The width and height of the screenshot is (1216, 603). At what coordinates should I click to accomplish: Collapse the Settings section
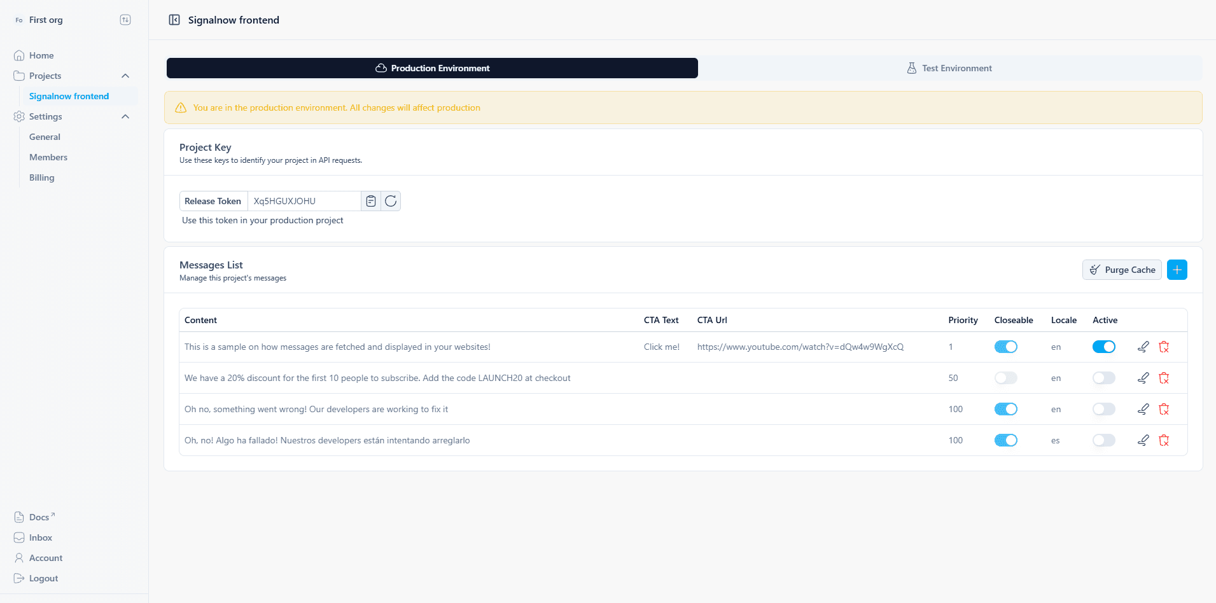(125, 116)
